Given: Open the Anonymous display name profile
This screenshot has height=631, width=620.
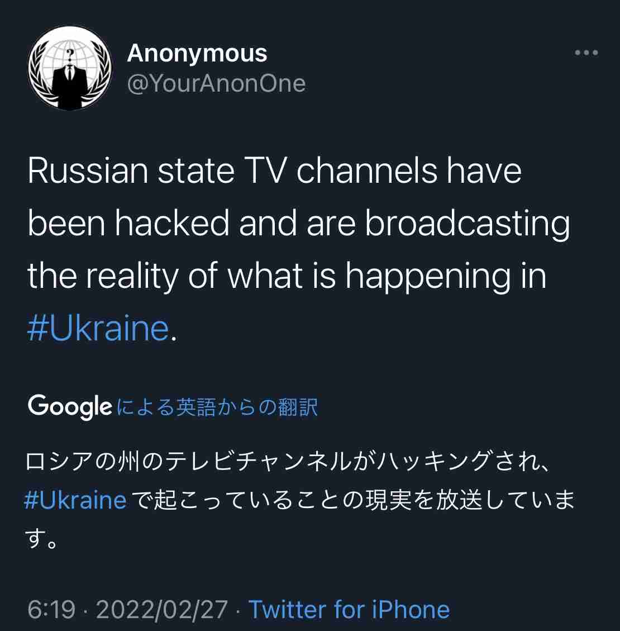Looking at the screenshot, I should point(197,53).
